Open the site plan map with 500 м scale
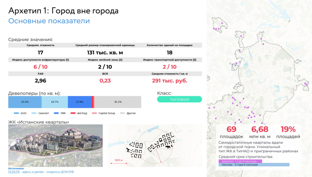Screen dimensions: 312x177 coord(155,145)
